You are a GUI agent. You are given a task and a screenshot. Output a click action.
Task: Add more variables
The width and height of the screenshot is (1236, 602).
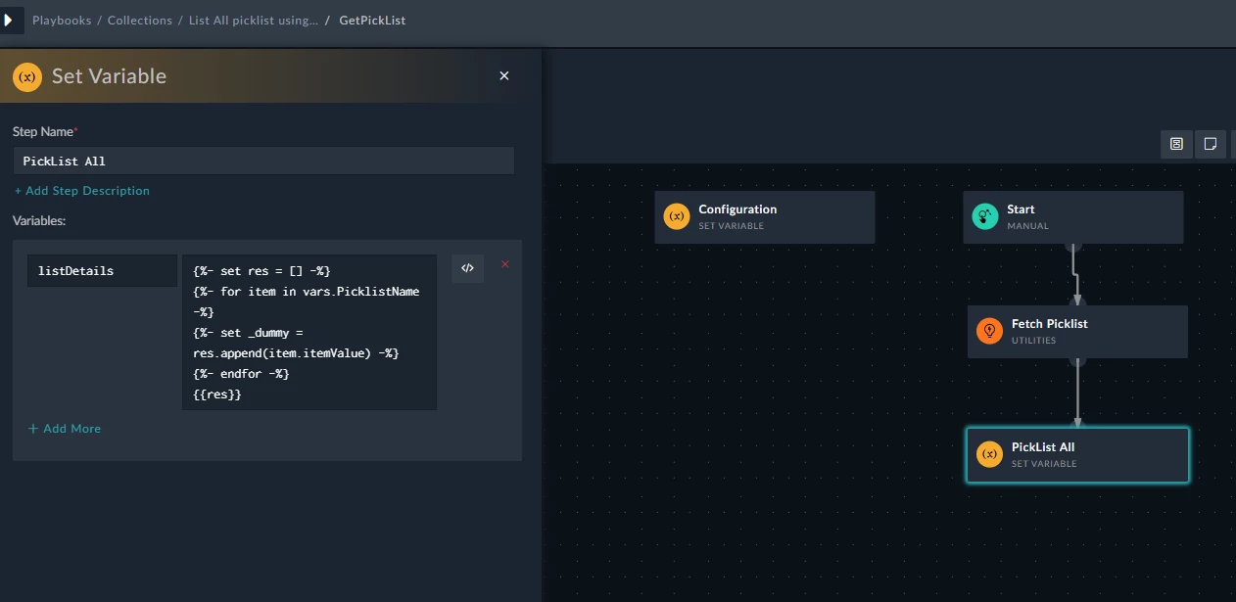[x=65, y=429]
